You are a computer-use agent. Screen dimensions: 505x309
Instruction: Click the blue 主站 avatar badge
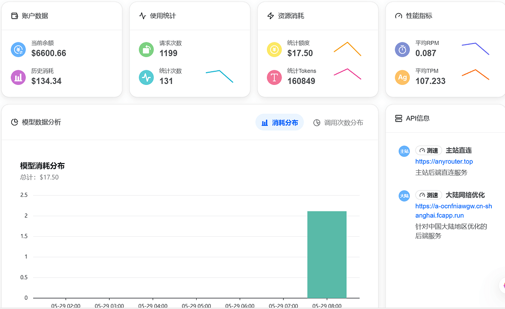404,151
